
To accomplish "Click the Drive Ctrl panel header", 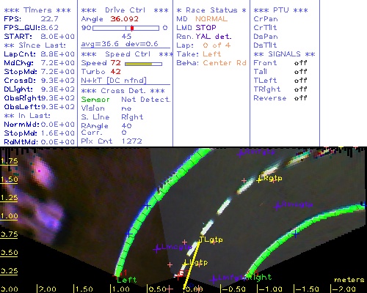I will (125, 10).
